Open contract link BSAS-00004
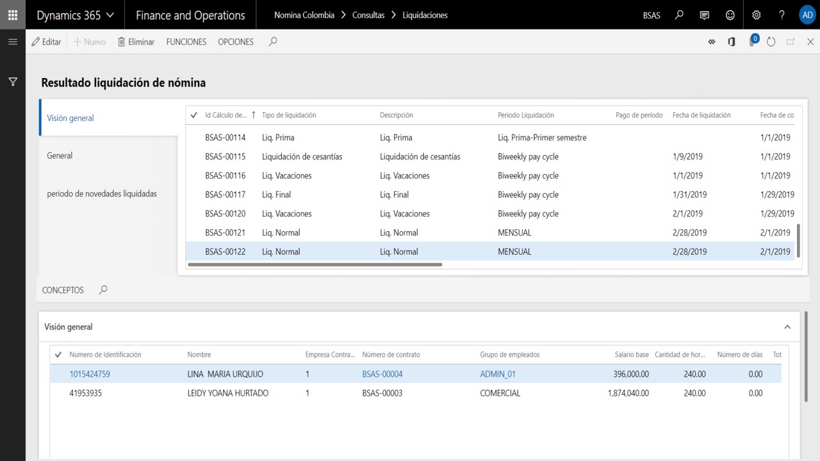820x461 pixels. 382,374
